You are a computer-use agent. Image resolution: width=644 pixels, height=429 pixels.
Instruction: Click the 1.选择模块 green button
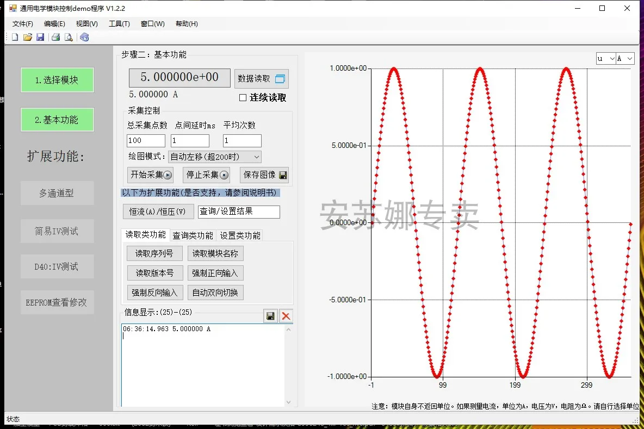[57, 80]
